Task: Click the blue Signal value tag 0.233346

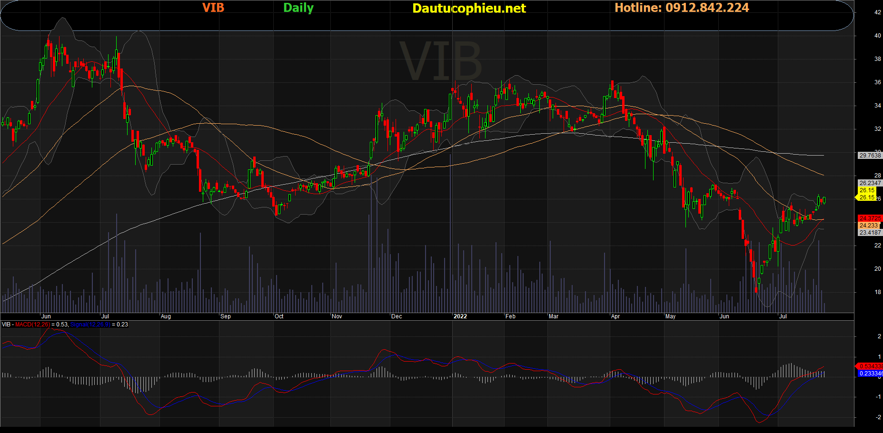Action: pyautogui.click(x=870, y=374)
